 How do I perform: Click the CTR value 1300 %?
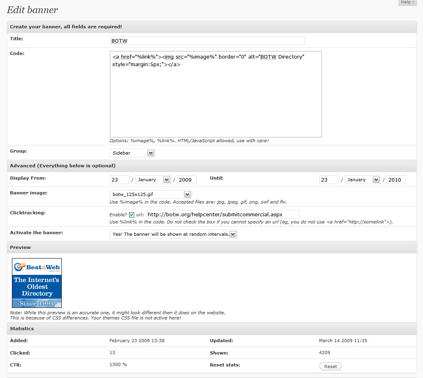click(x=118, y=364)
